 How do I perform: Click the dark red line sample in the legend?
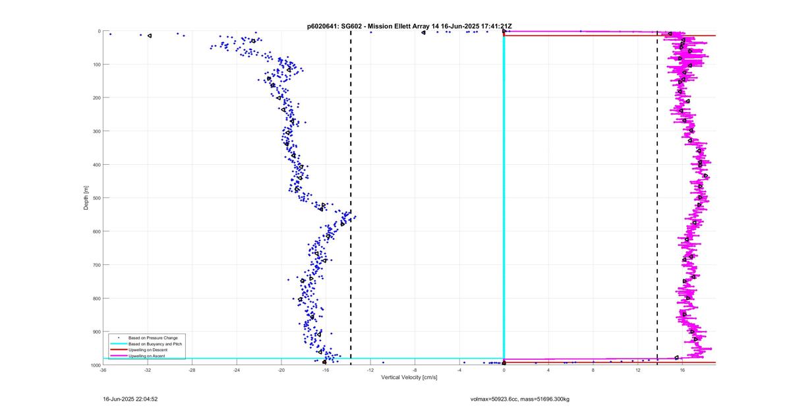(117, 349)
